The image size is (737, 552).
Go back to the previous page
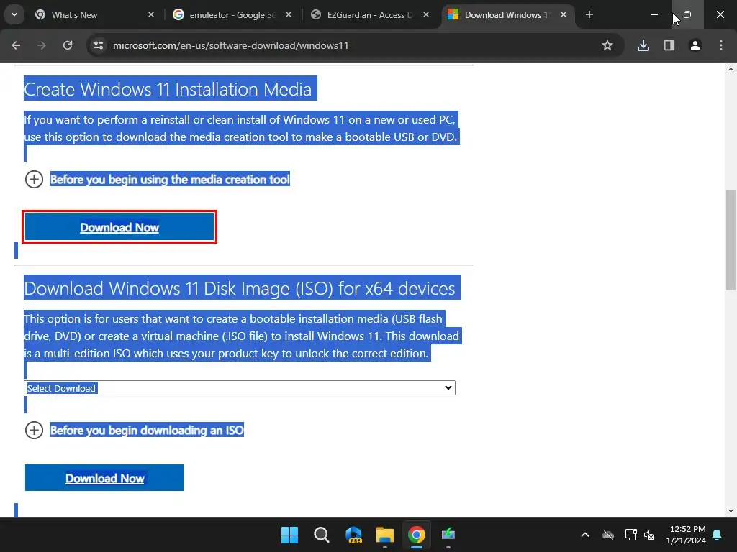click(x=16, y=45)
